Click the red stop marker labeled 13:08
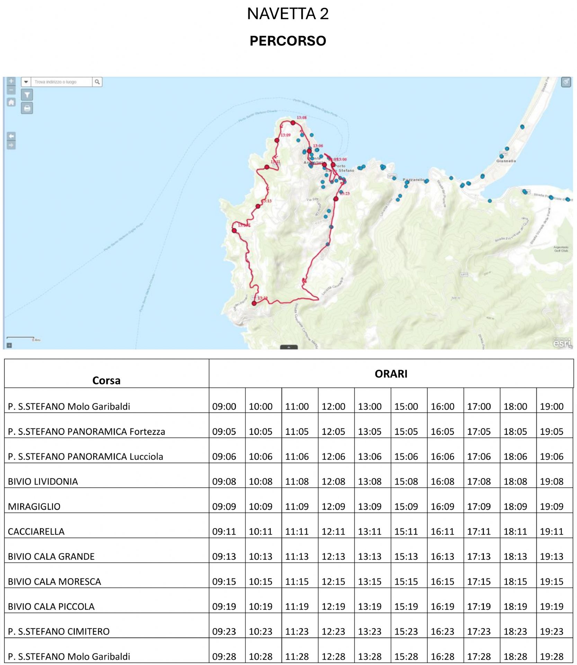This screenshot has height=665, width=577. (293, 123)
